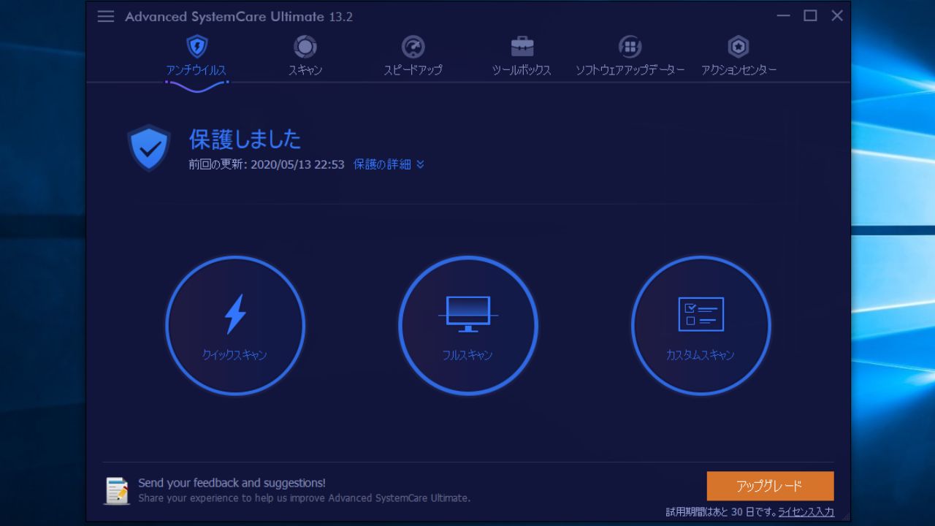Image resolution: width=935 pixels, height=526 pixels.
Task: Click the Toolbox briefcase icon
Action: [x=522, y=47]
